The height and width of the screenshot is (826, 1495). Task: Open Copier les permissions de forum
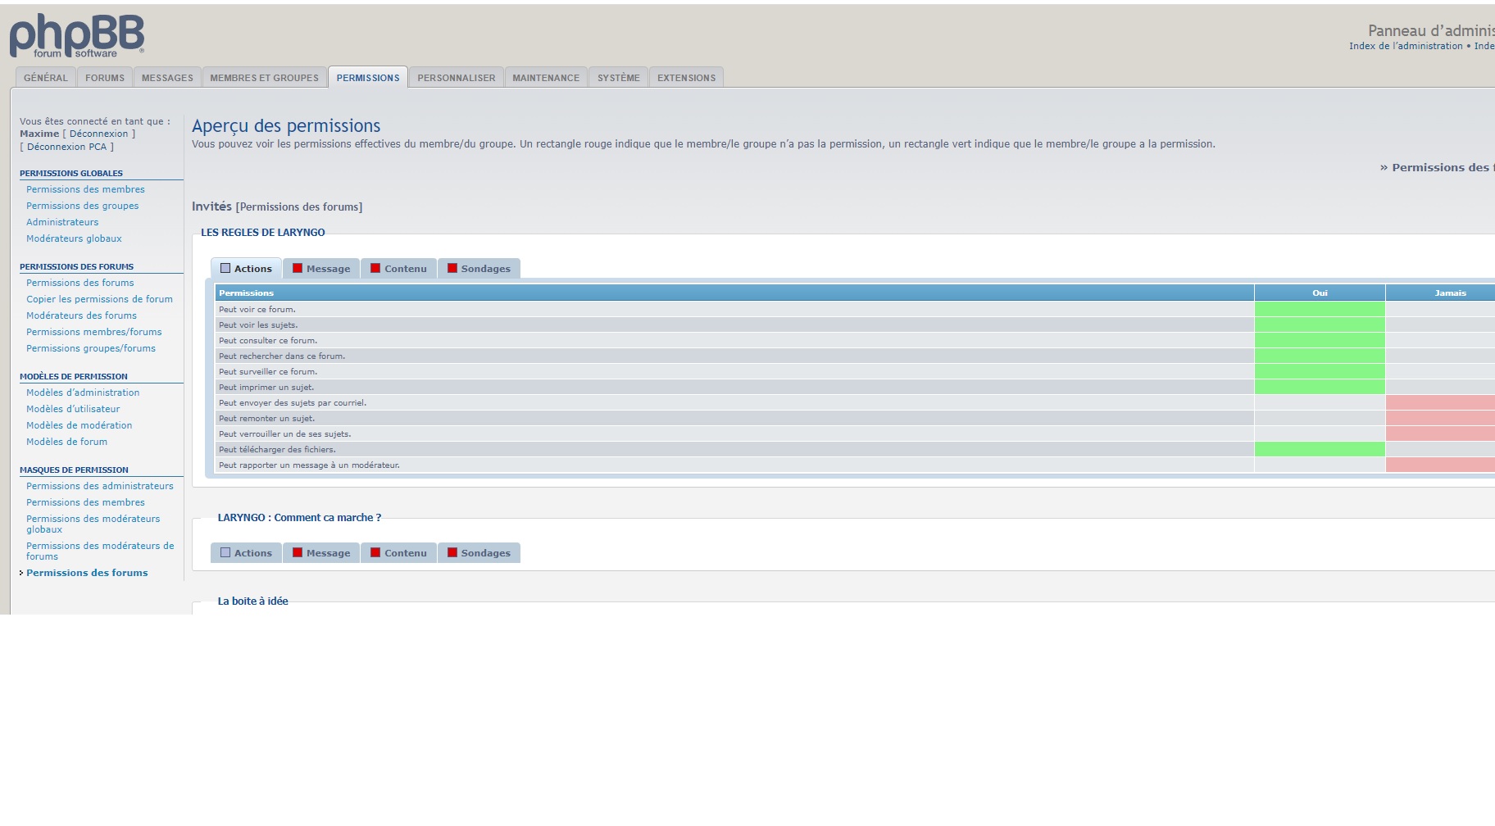[99, 299]
